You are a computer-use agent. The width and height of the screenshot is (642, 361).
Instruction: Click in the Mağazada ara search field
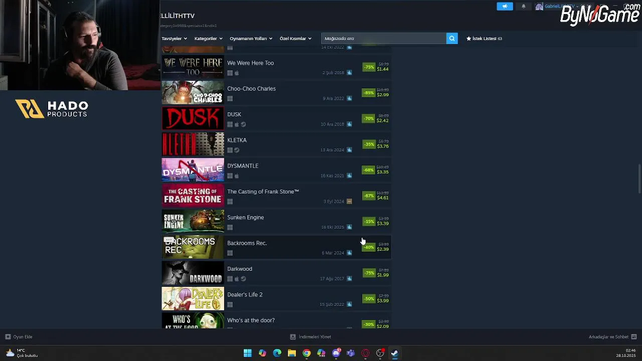(x=383, y=39)
